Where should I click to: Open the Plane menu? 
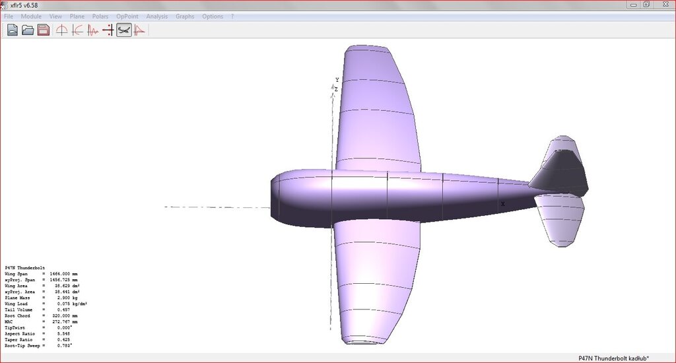click(x=77, y=16)
